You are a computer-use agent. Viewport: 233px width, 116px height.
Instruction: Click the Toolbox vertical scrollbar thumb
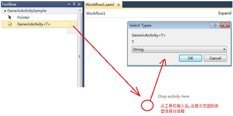click(80, 50)
